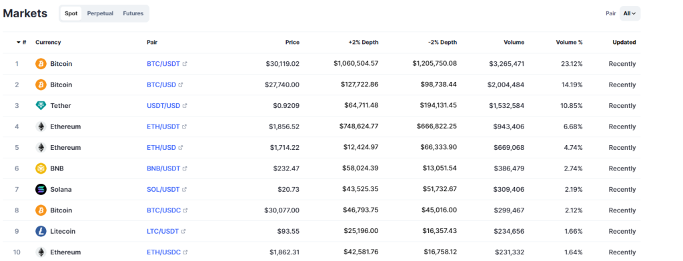This screenshot has width=683, height=261.
Task: Click the price $30,119.02
Action: tap(283, 63)
